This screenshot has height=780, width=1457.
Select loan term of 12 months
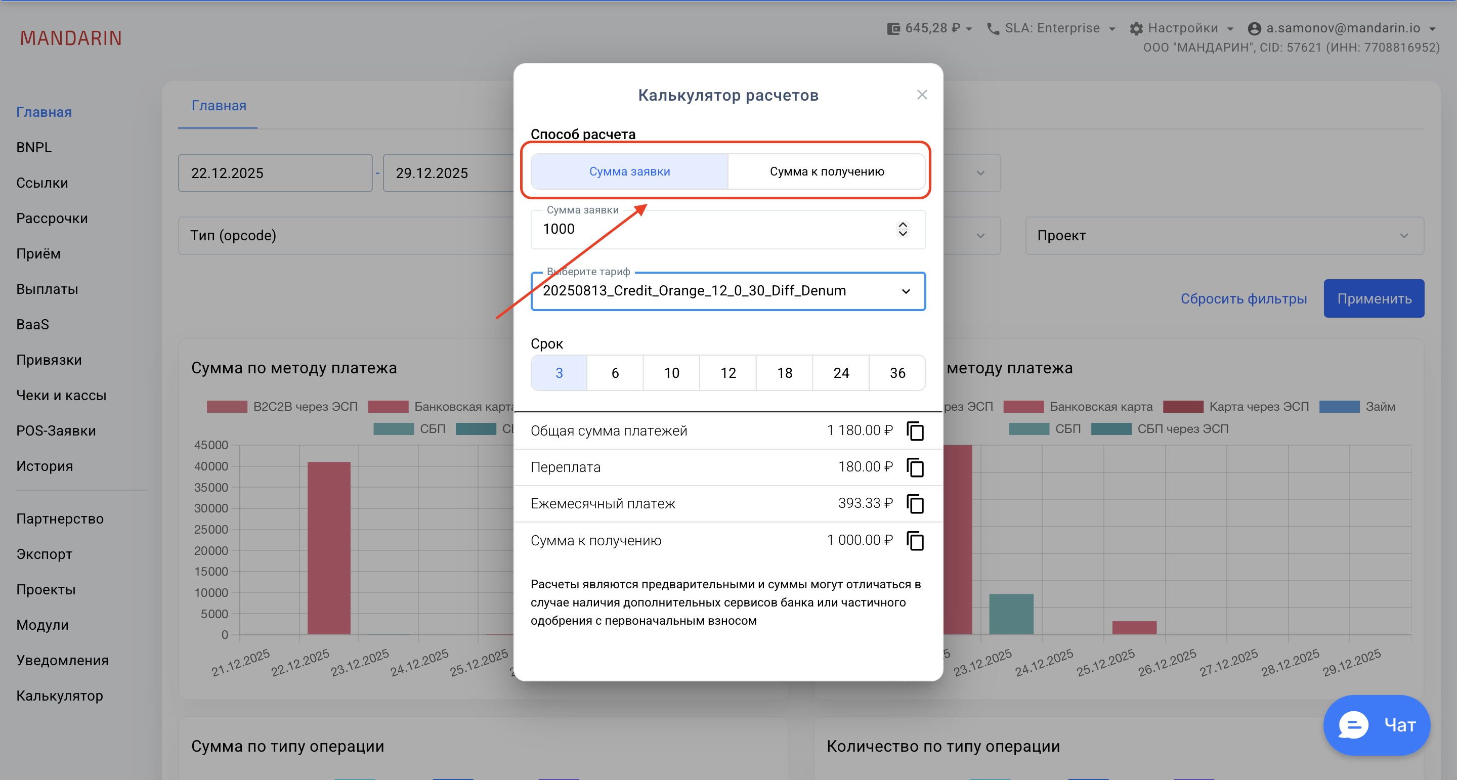(x=728, y=372)
